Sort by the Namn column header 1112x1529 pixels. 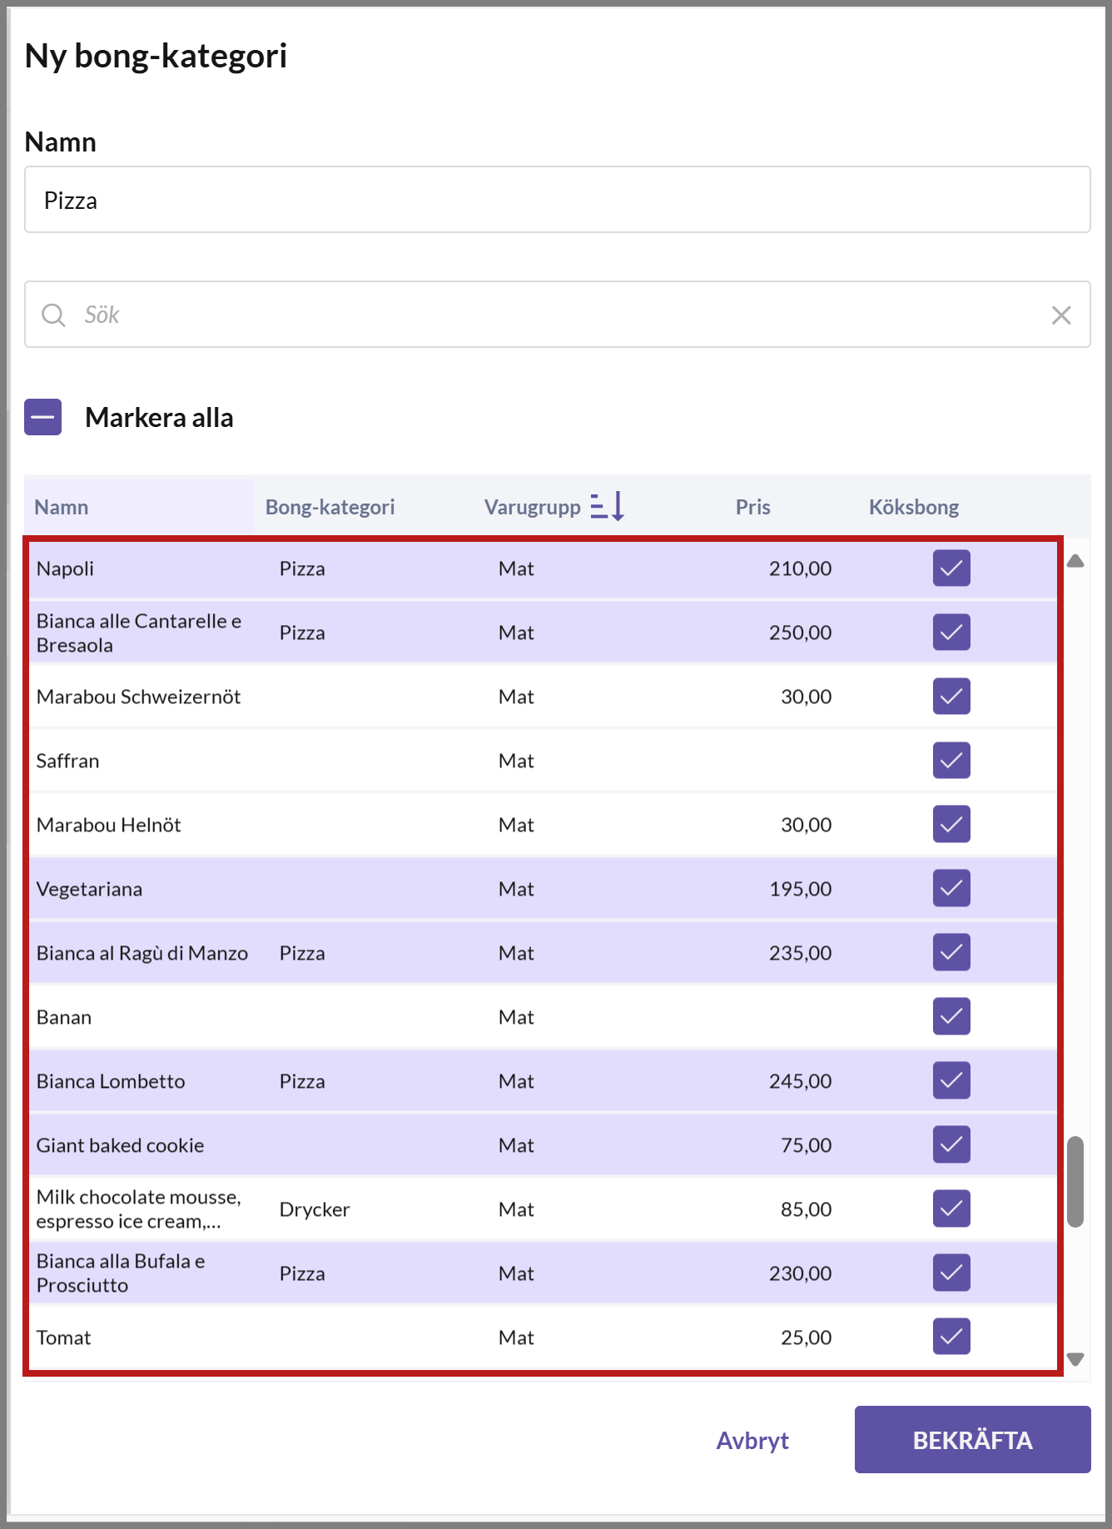click(62, 507)
